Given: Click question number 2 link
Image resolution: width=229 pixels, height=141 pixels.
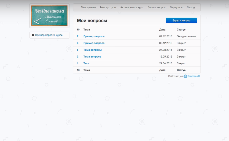Looking at the screenshot, I should pos(78,57).
